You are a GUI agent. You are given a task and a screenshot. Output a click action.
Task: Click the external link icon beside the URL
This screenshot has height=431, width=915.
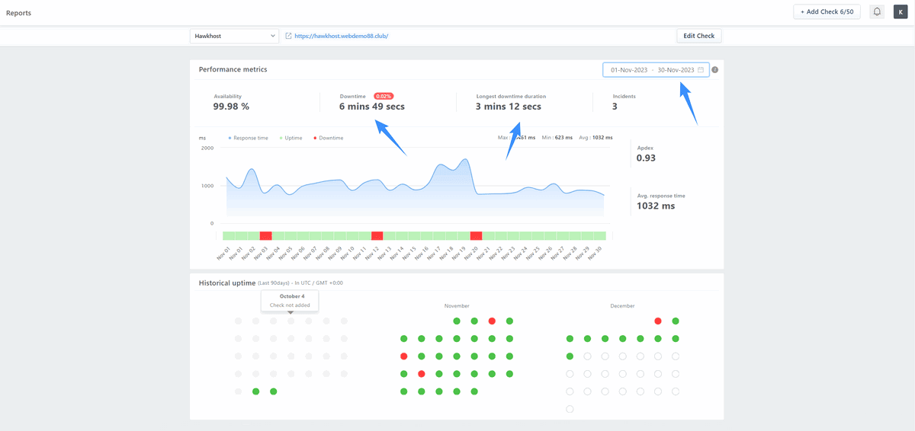point(288,36)
